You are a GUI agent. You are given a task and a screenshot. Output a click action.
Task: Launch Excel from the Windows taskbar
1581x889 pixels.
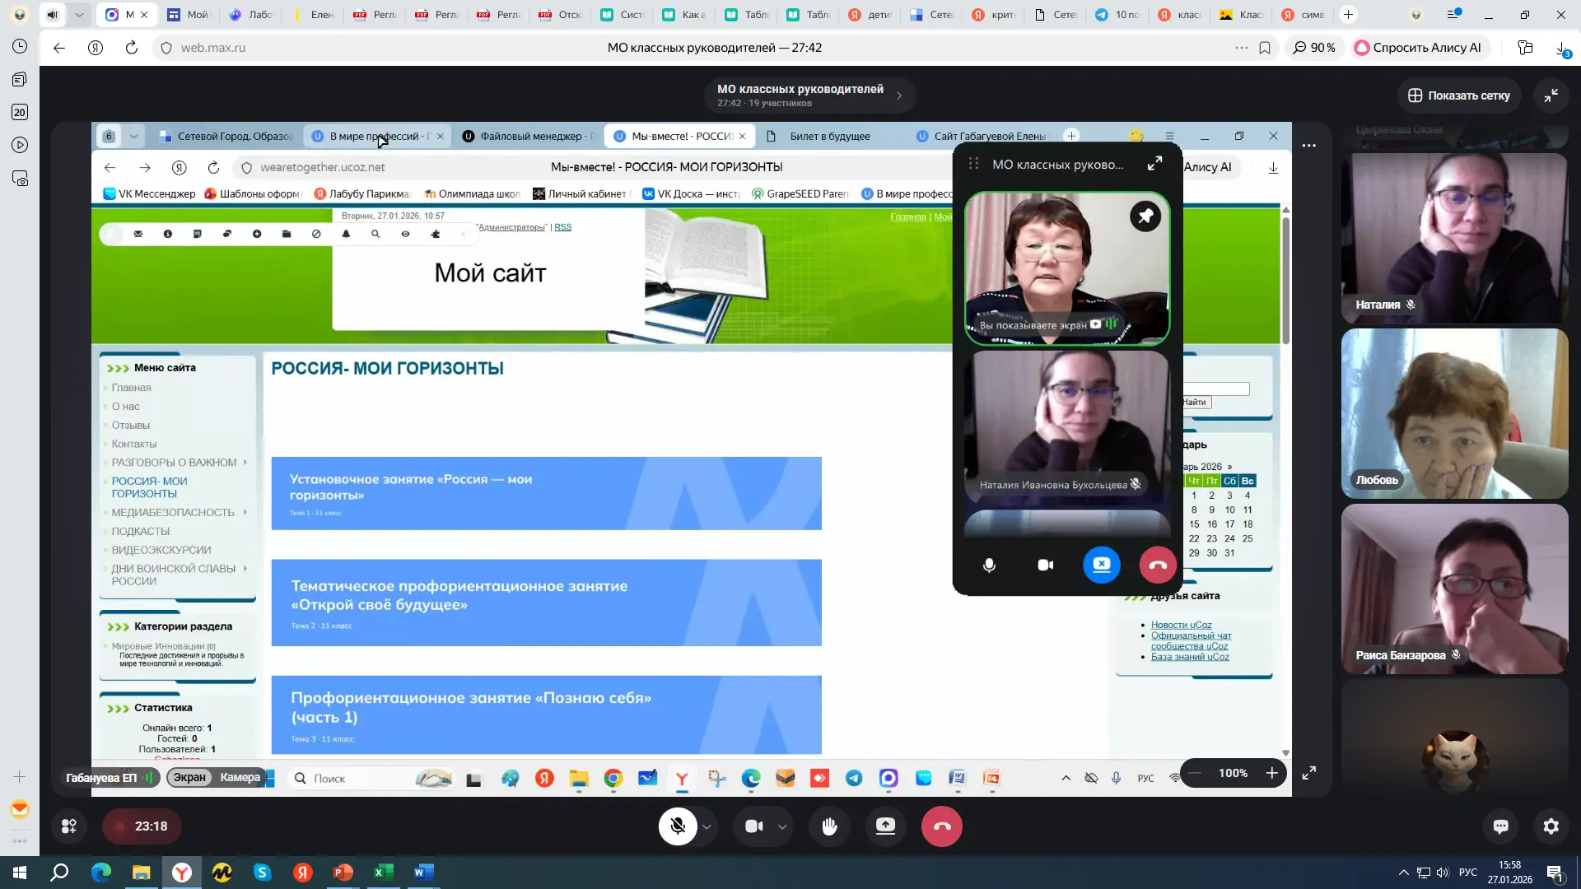click(x=383, y=873)
